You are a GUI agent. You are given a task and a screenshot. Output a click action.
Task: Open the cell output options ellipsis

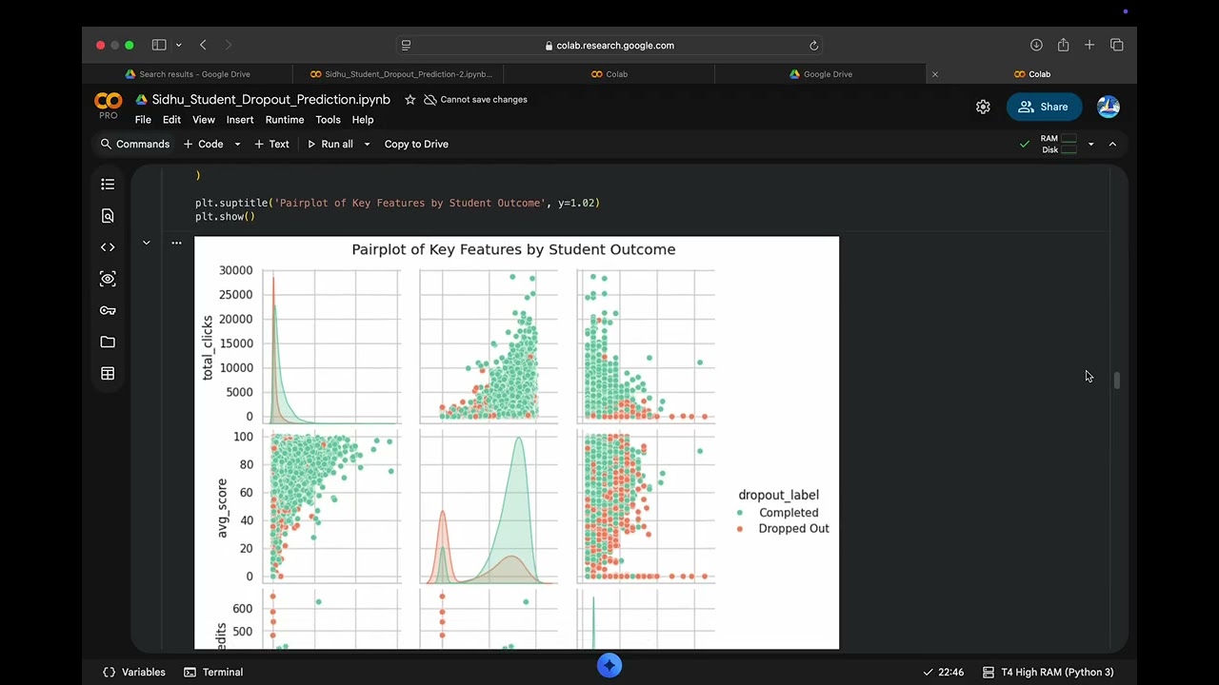coord(176,243)
